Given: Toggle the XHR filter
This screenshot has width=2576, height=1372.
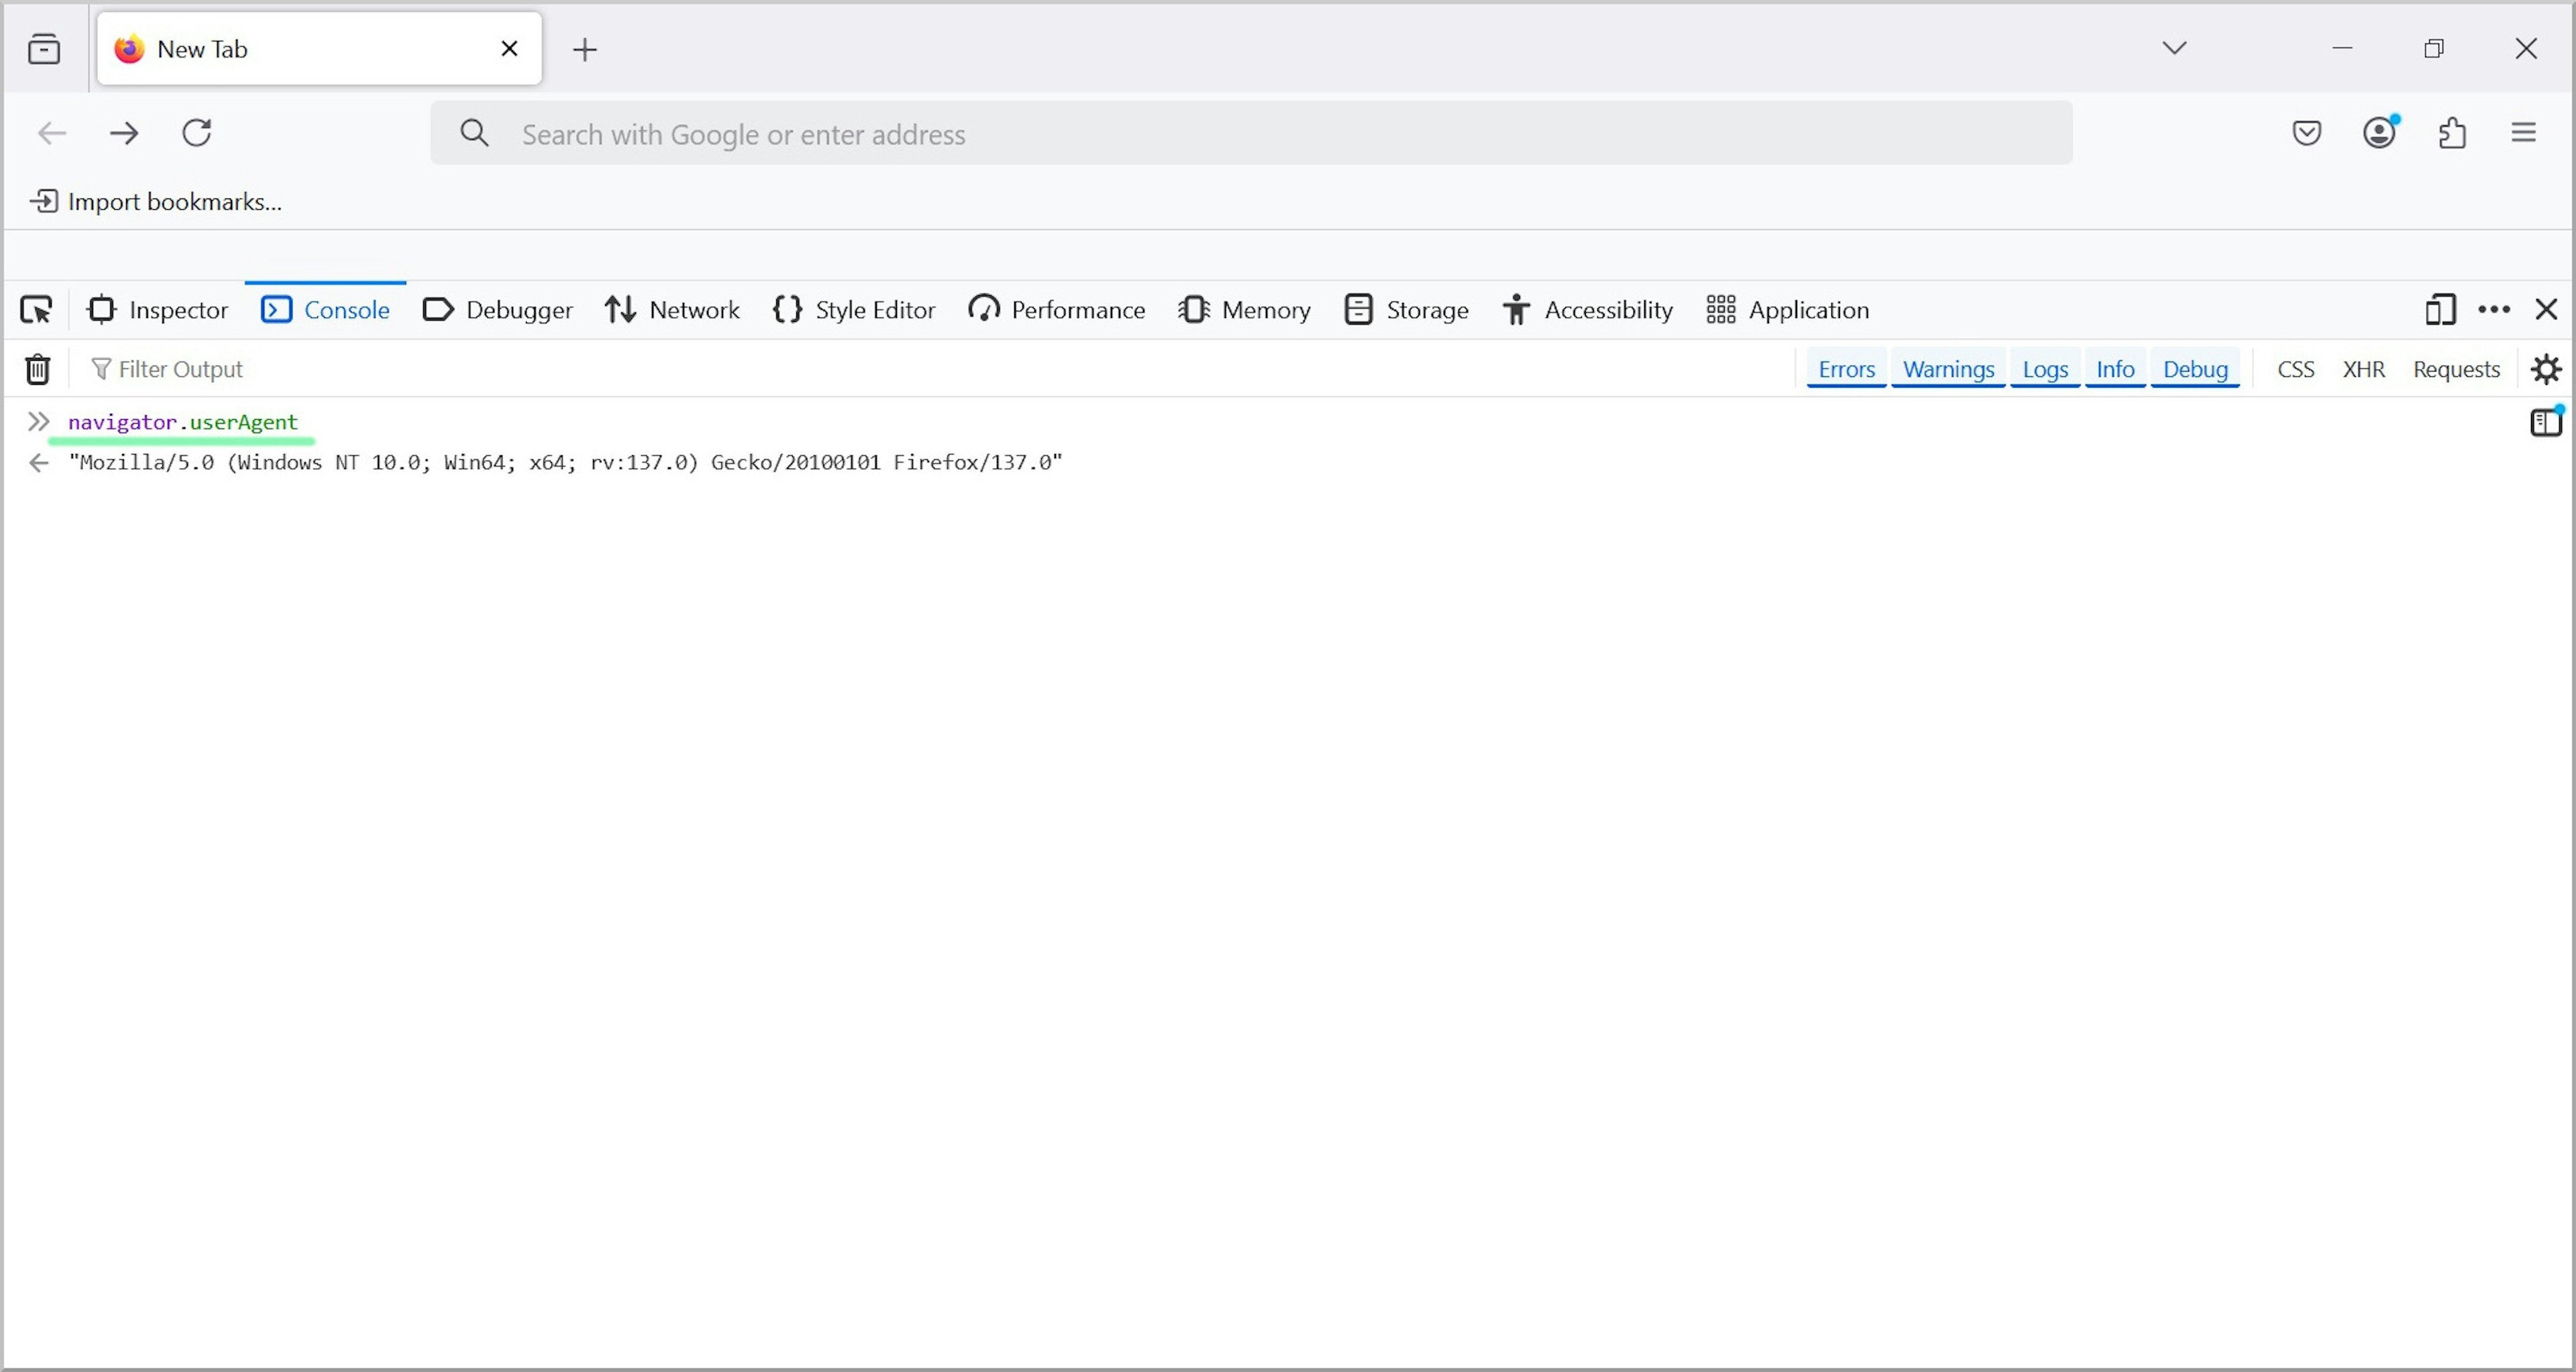Looking at the screenshot, I should pos(2364,369).
